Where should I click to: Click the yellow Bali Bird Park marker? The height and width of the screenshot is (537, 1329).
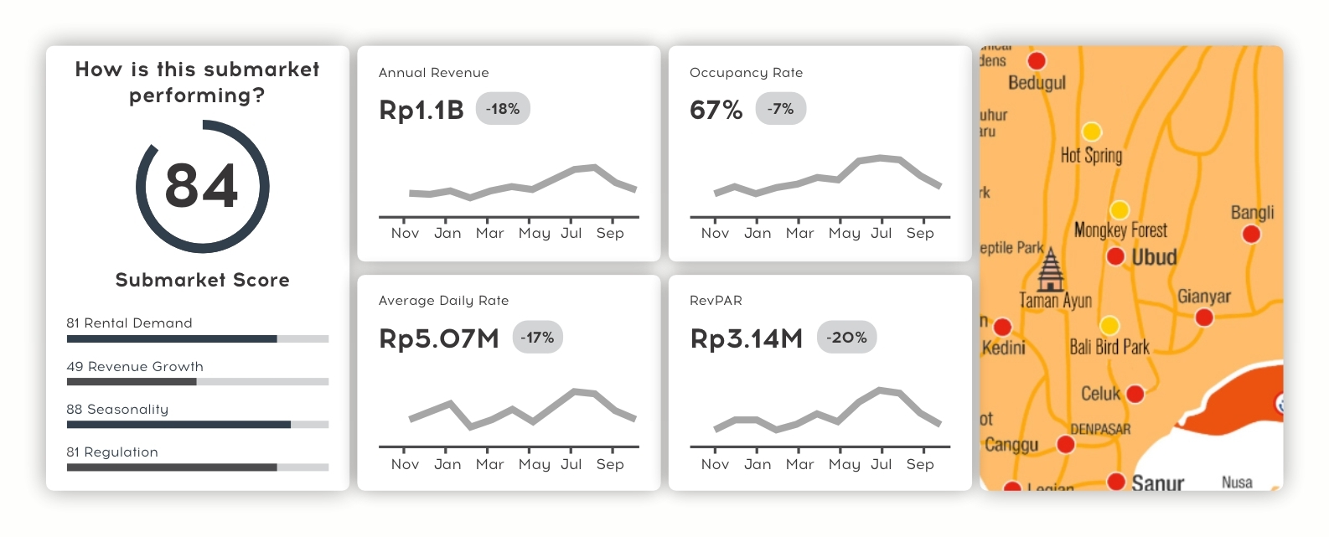pyautogui.click(x=1109, y=325)
